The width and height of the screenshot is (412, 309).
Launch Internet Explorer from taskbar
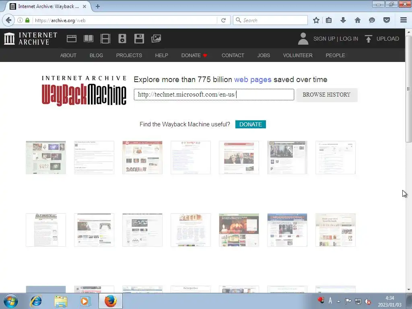36,301
